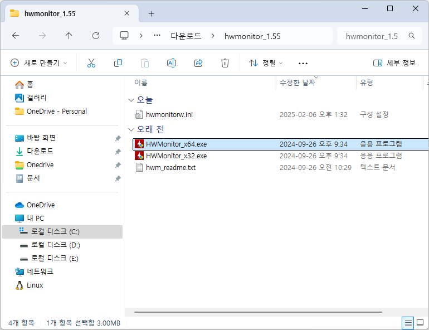Click the Paste clipboard icon
429x330 pixels.
point(145,63)
